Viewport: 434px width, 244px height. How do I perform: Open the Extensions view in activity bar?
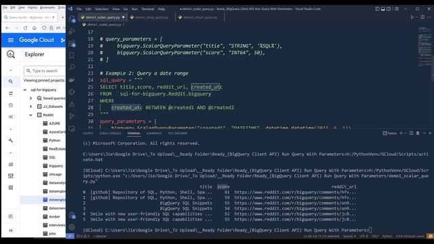pyautogui.click(x=72, y=43)
